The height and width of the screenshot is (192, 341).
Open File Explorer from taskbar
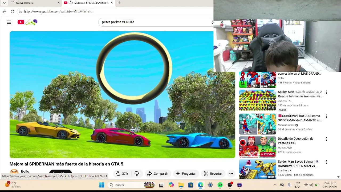[x=181, y=185]
